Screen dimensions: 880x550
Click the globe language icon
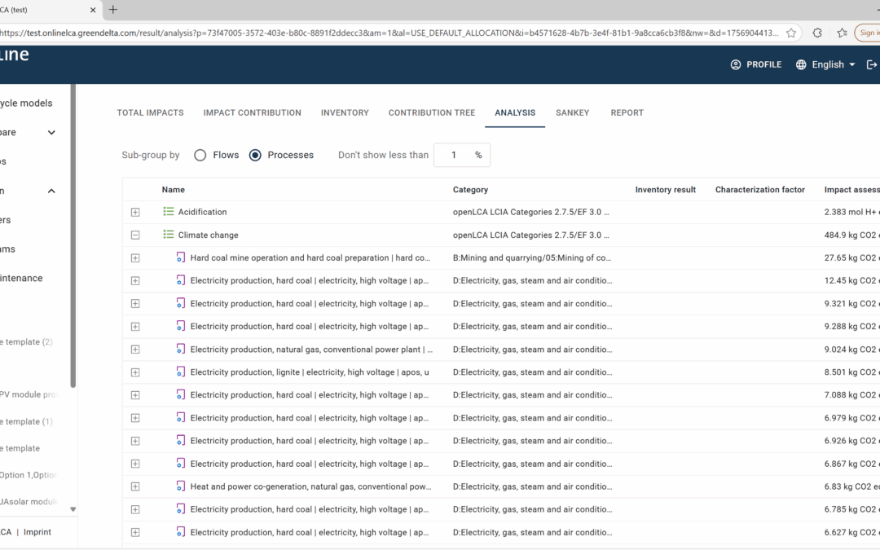(801, 64)
